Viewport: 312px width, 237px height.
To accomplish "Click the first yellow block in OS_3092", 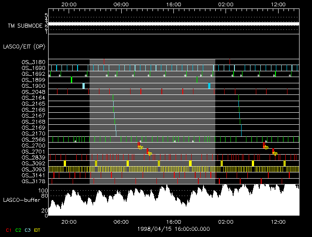I will [65, 163].
